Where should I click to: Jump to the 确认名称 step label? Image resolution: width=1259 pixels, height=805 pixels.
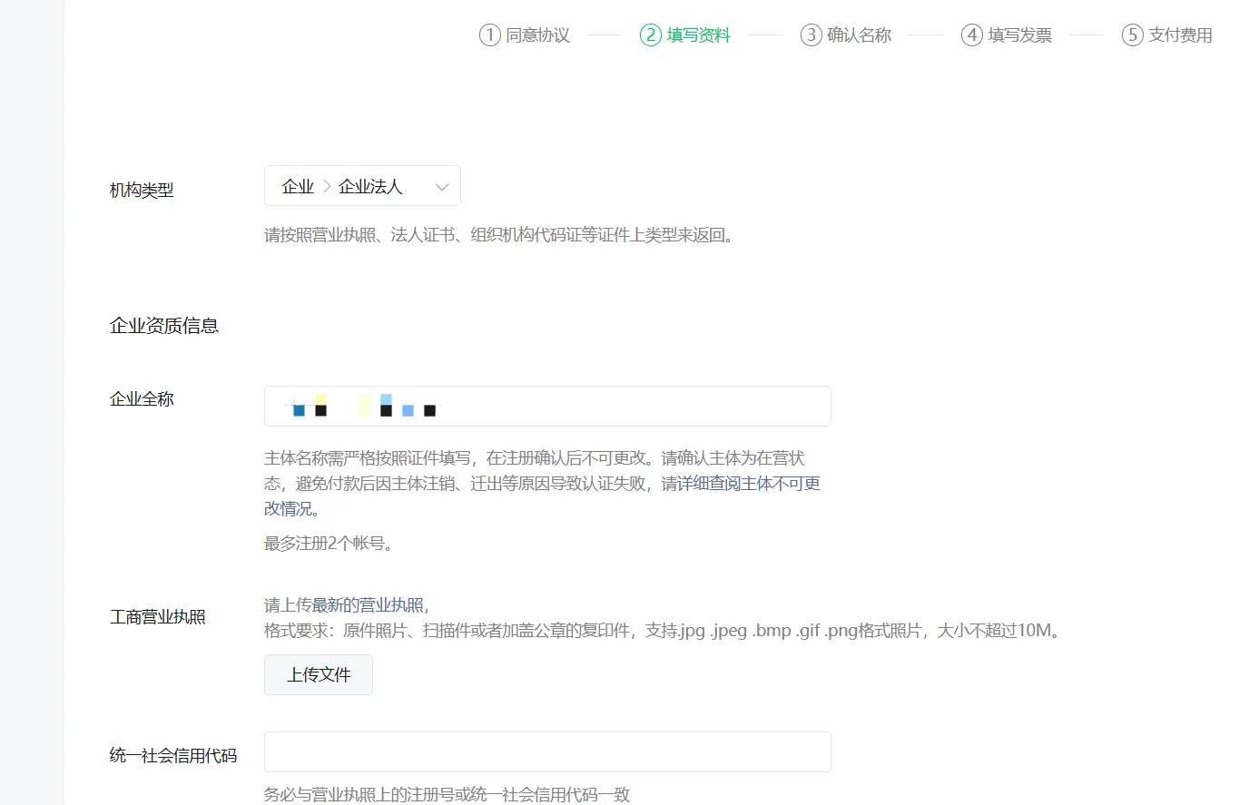tap(859, 35)
